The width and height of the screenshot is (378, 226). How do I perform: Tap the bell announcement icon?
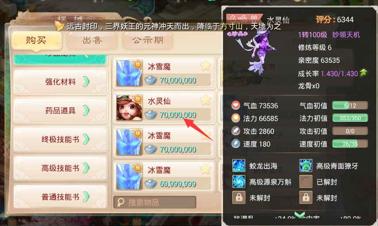click(x=59, y=26)
